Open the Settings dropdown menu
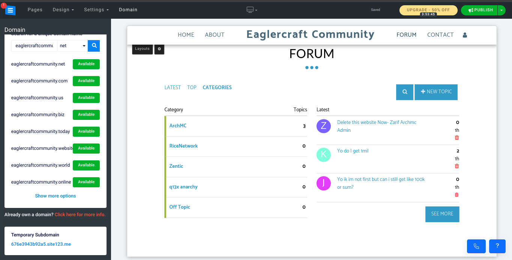This screenshot has width=512, height=260. (96, 10)
